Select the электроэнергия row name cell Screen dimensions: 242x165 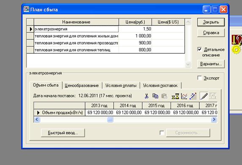pyautogui.click(x=76, y=29)
